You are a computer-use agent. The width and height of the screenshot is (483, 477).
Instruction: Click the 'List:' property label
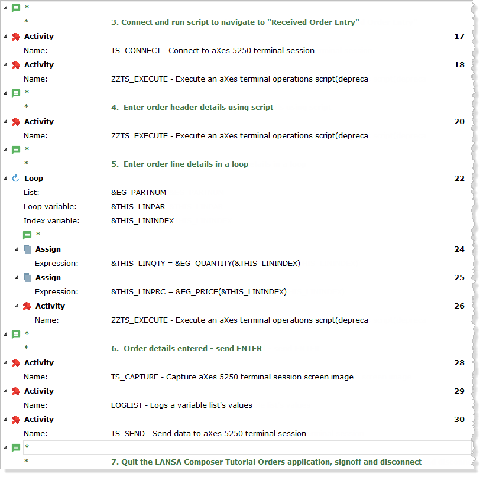31,193
